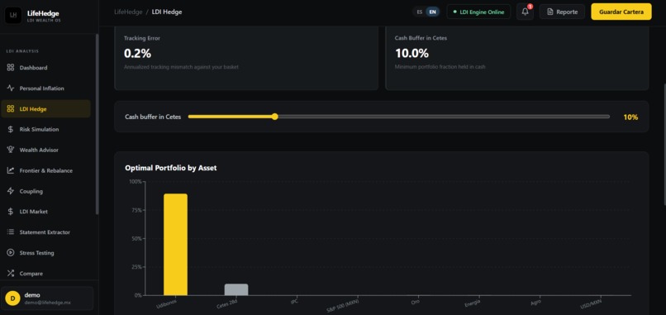Click Guardar Cartera button
The height and width of the screenshot is (315, 666).
(x=621, y=12)
